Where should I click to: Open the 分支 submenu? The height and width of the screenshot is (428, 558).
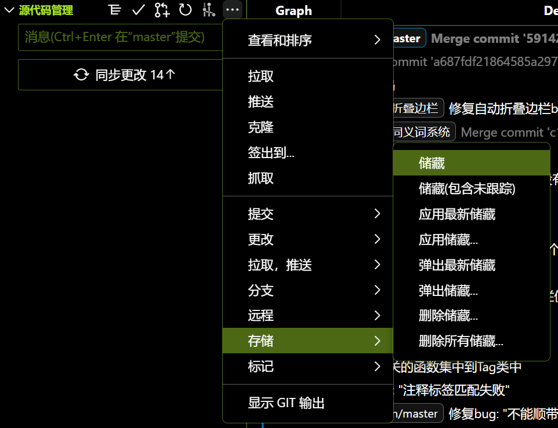pos(307,290)
